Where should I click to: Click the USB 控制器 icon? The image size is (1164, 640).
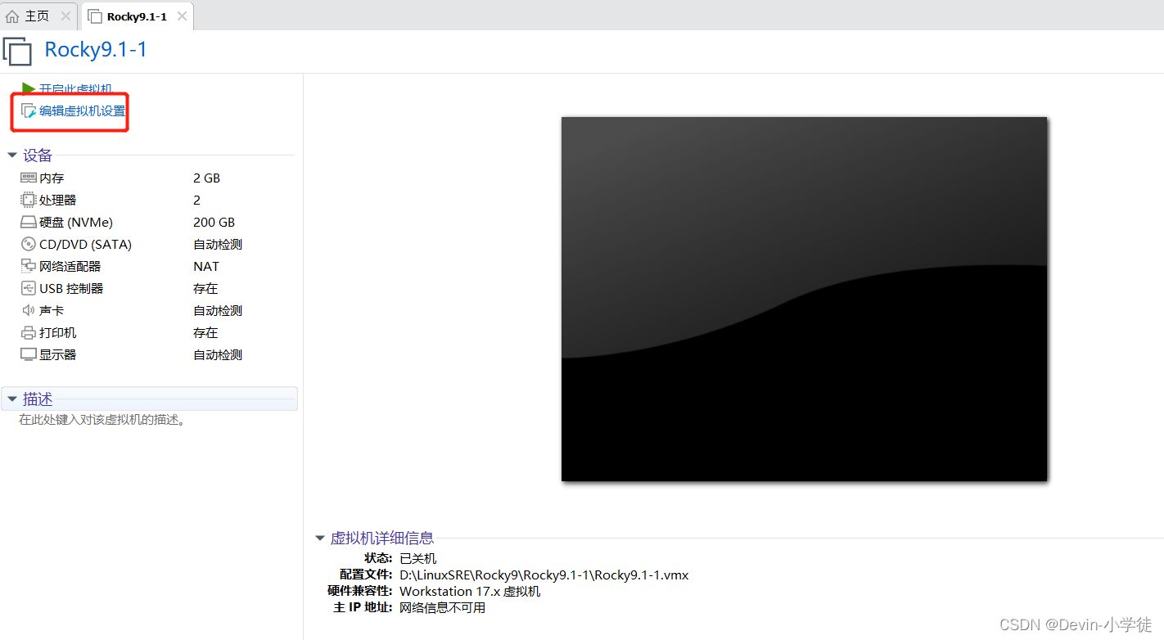pos(29,288)
